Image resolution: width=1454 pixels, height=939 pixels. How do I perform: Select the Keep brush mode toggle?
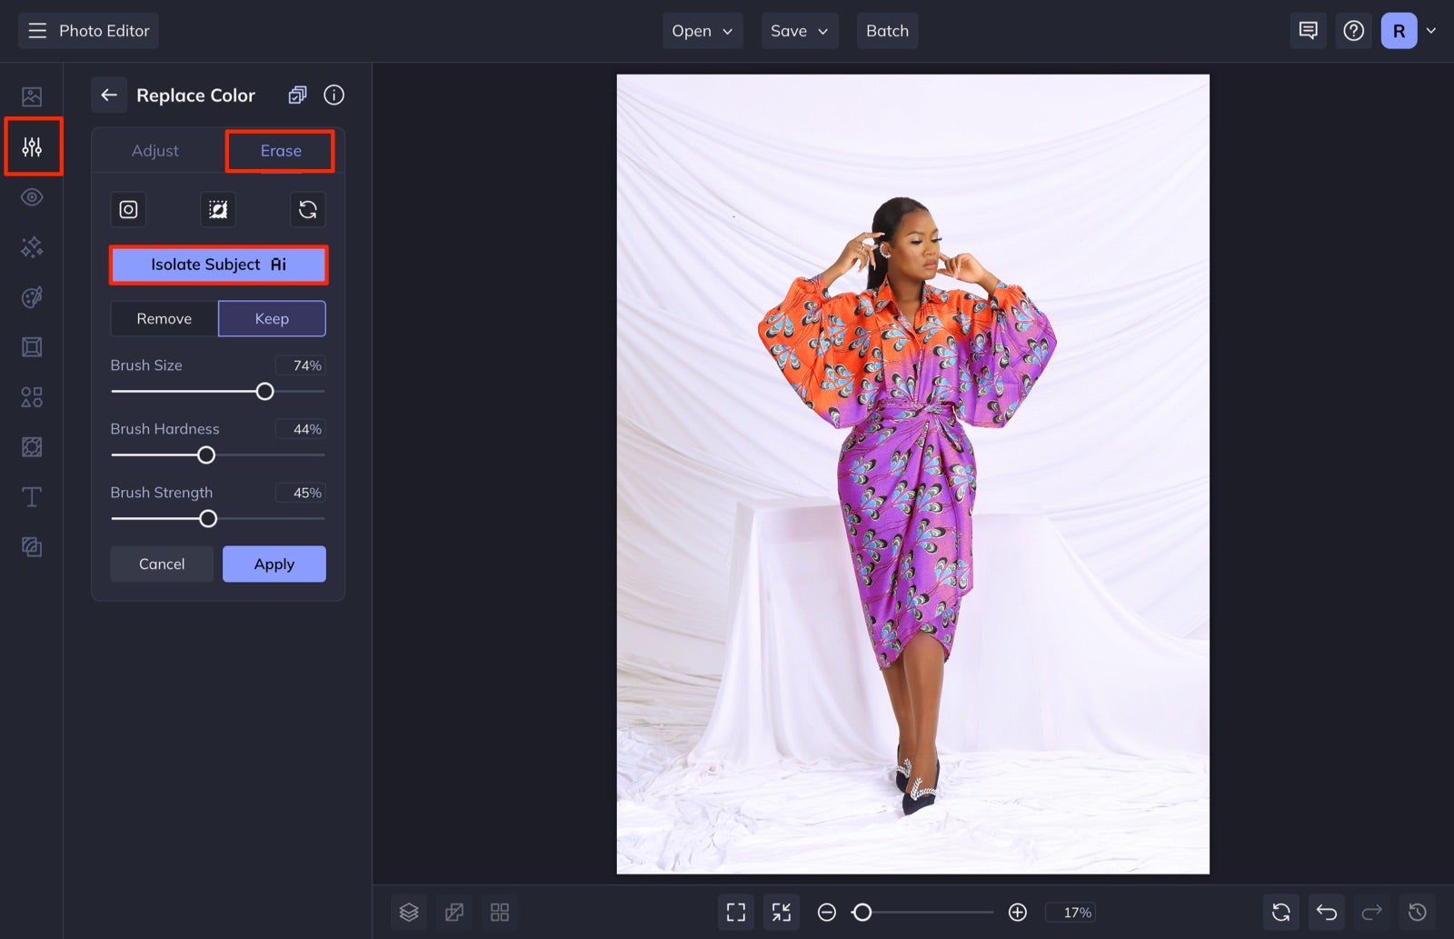tap(272, 318)
